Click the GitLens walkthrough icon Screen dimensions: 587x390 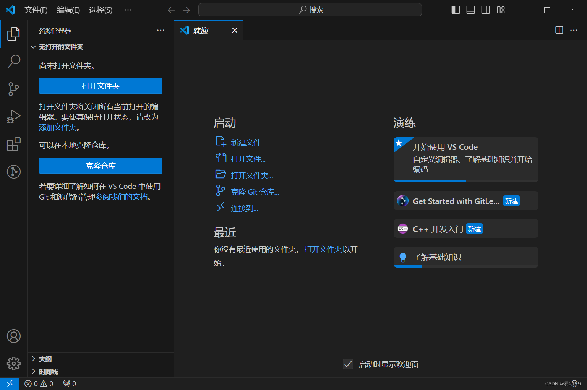[x=403, y=201]
